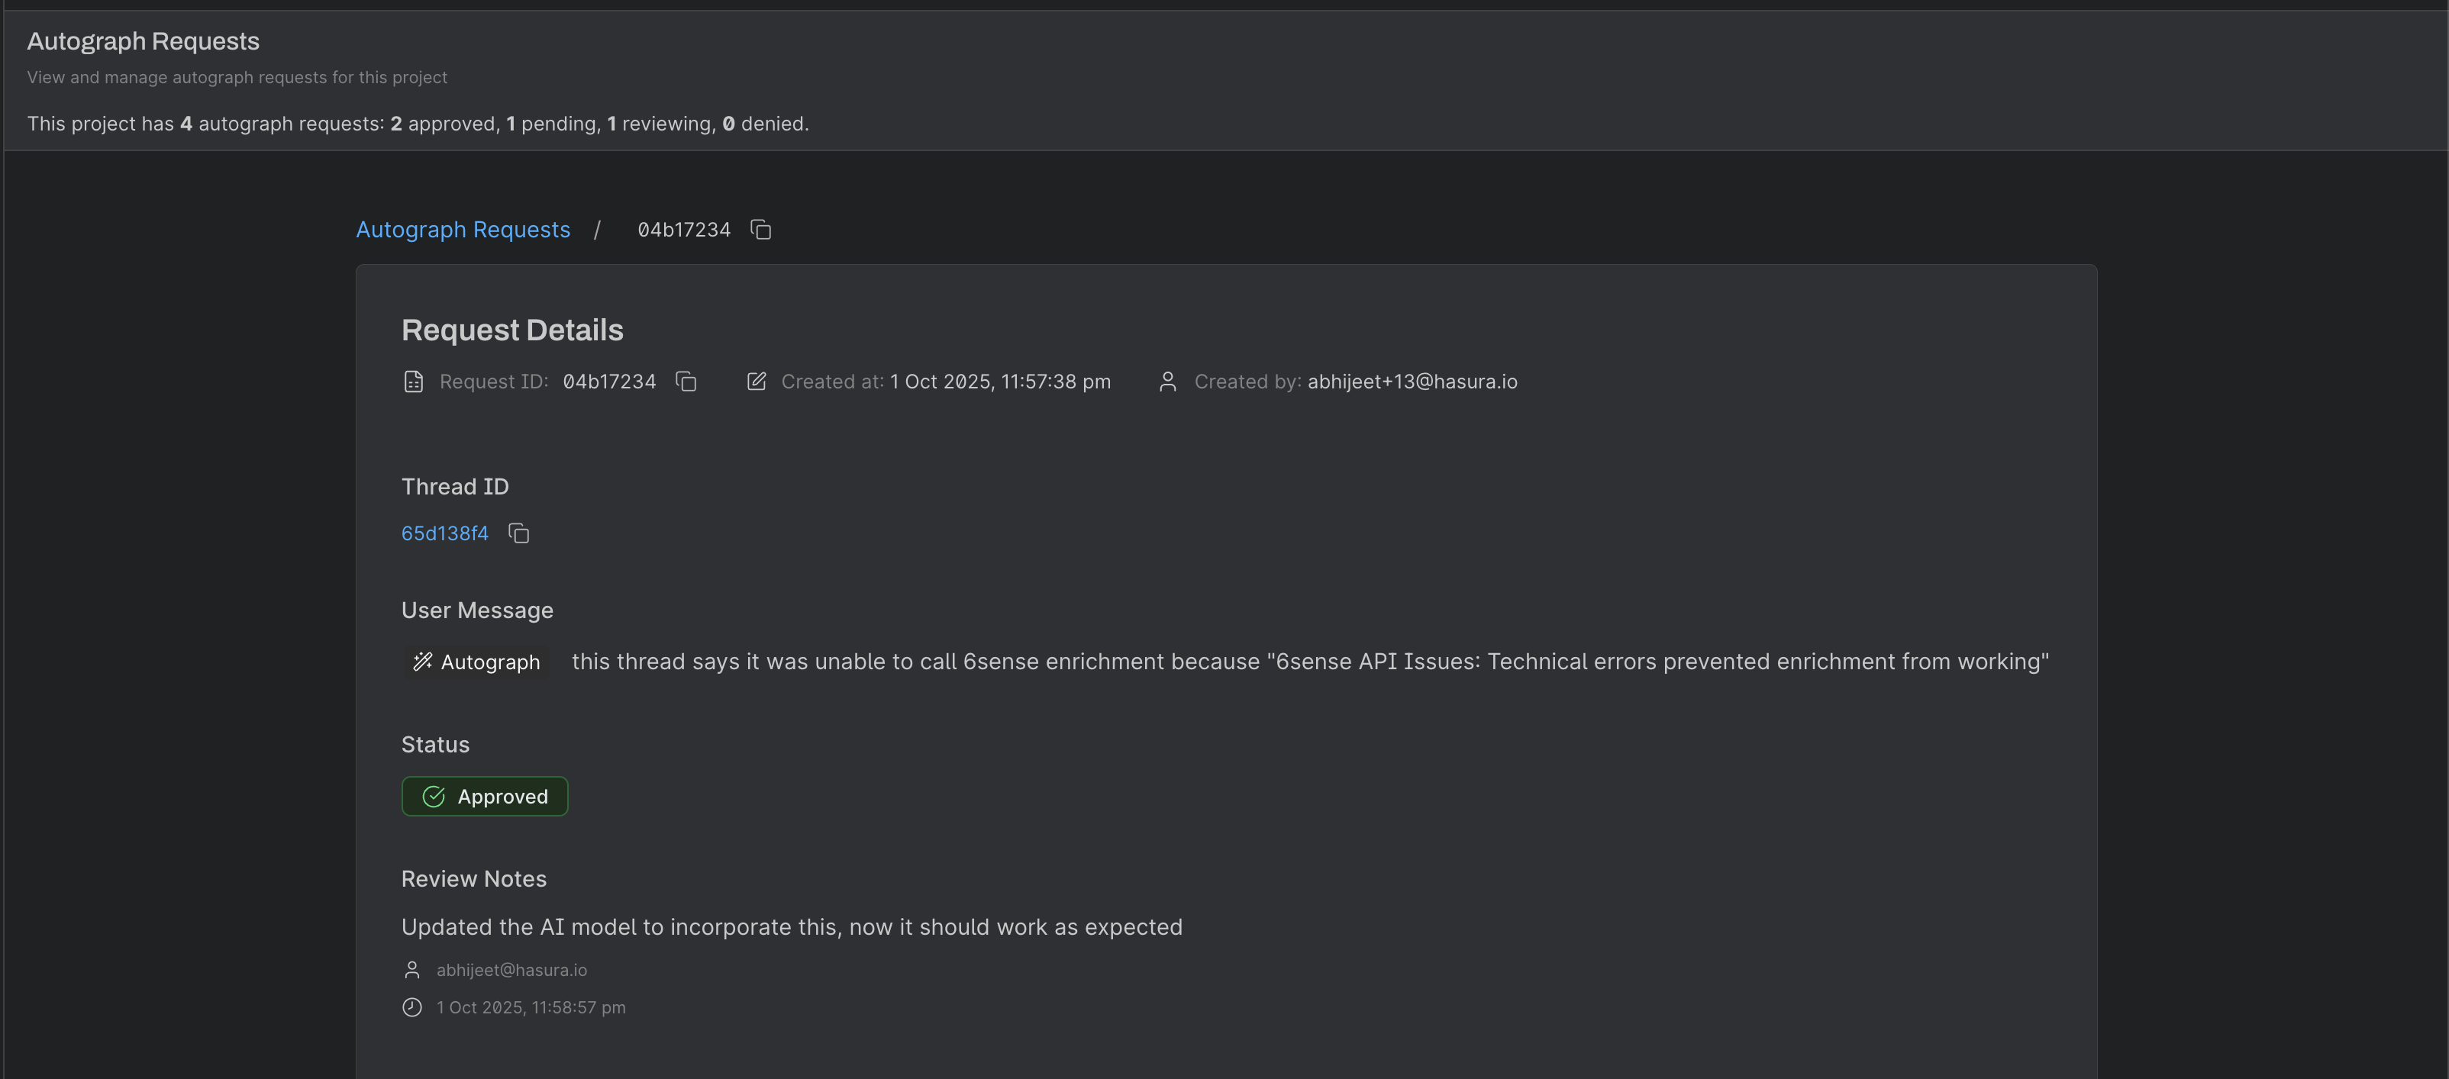This screenshot has width=2449, height=1079.
Task: Click the Created at edit icon
Action: [756, 382]
